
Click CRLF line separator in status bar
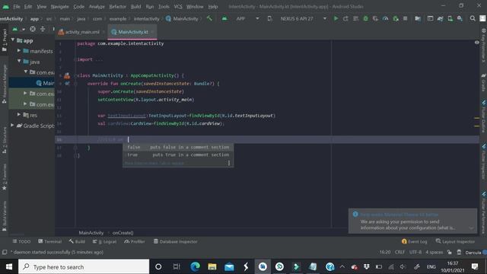[x=399, y=252]
